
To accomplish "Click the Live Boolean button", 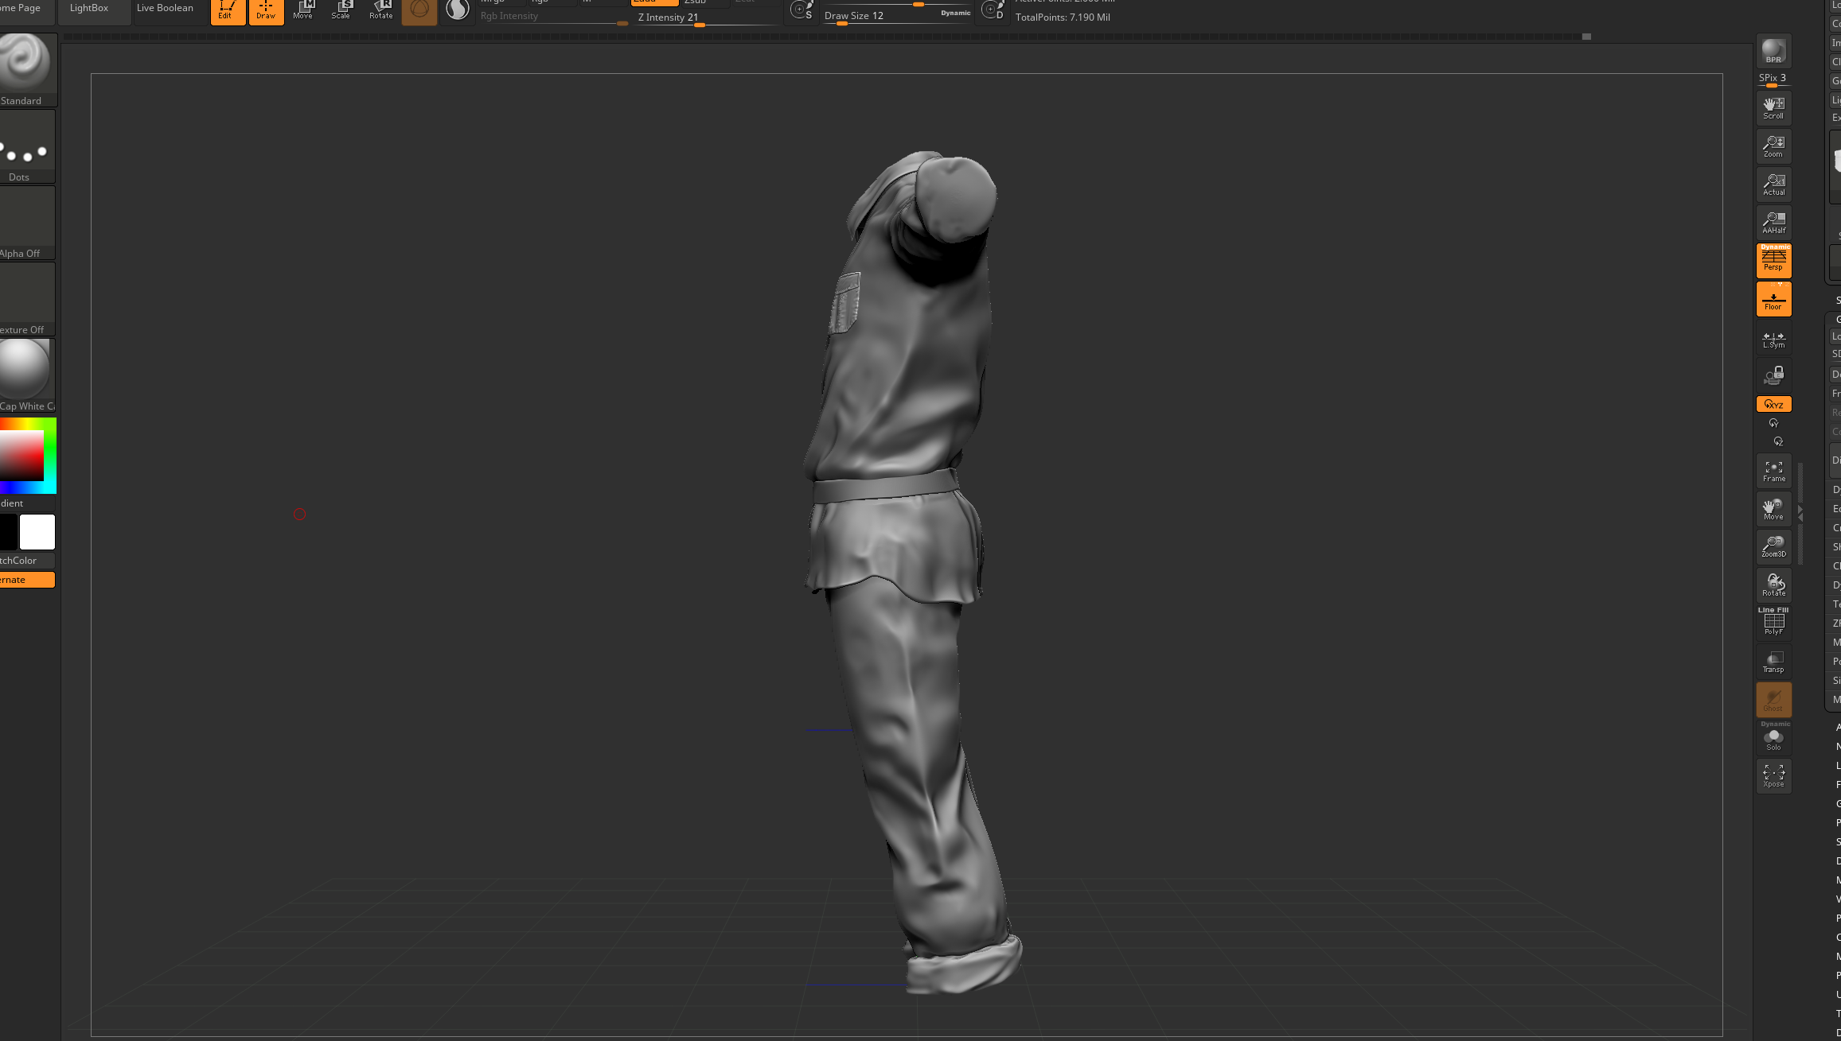I will click(165, 9).
